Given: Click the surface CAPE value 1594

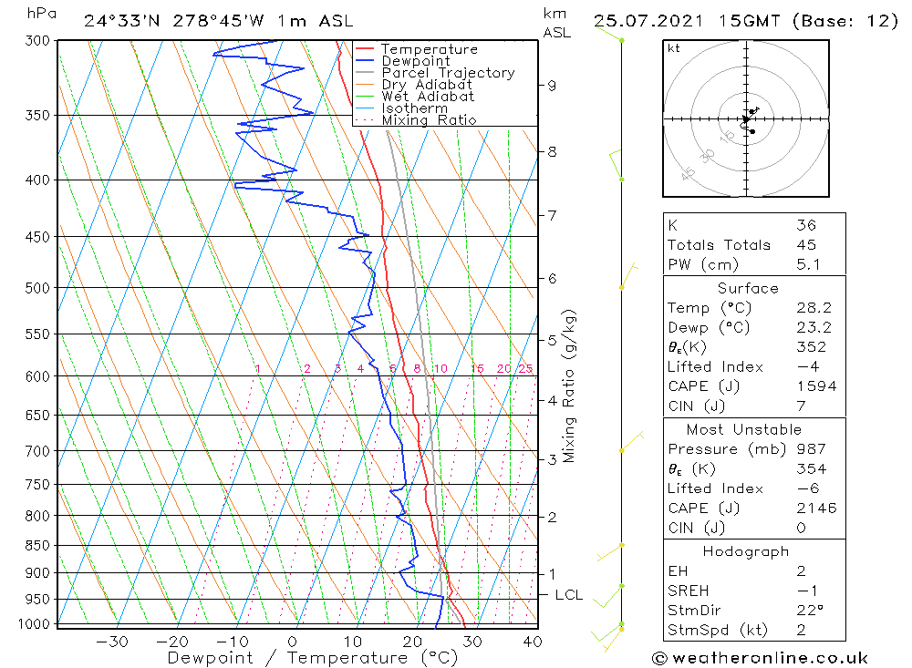Looking at the screenshot, I should [x=816, y=386].
